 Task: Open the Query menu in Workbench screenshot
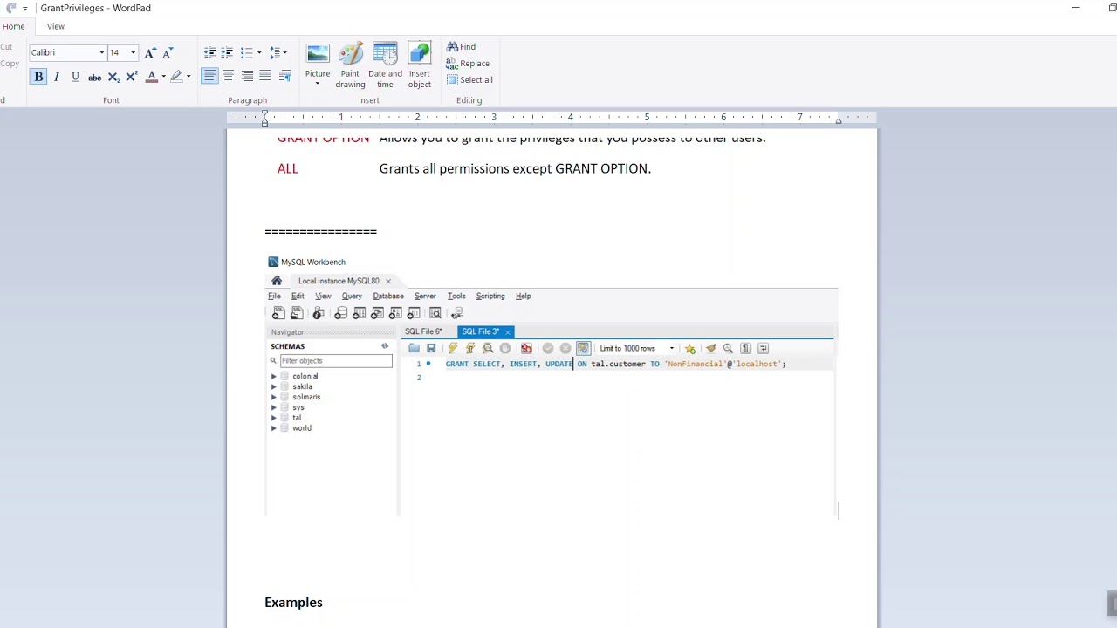point(352,296)
